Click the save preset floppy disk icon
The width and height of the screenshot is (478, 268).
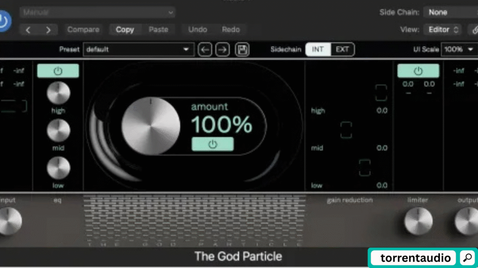pos(242,49)
